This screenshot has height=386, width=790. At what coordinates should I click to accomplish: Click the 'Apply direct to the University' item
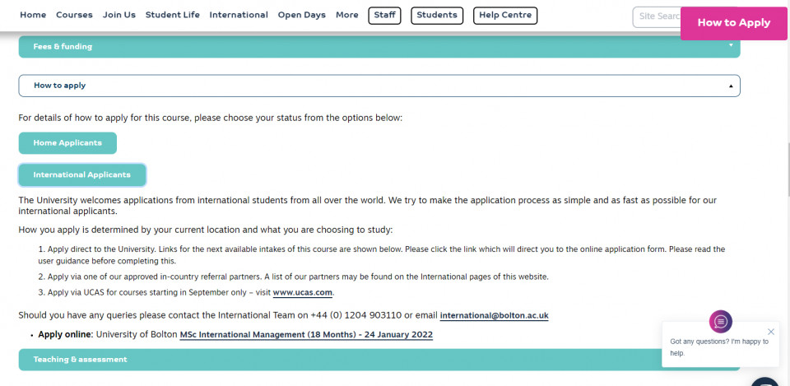pyautogui.click(x=381, y=255)
